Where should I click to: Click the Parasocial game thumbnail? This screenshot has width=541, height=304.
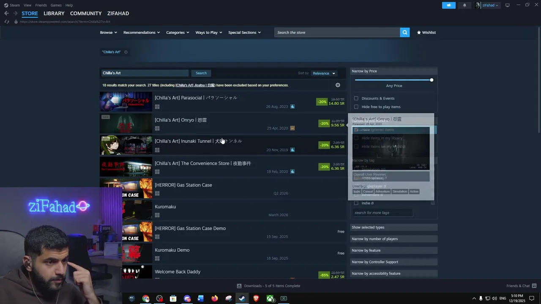point(126,102)
